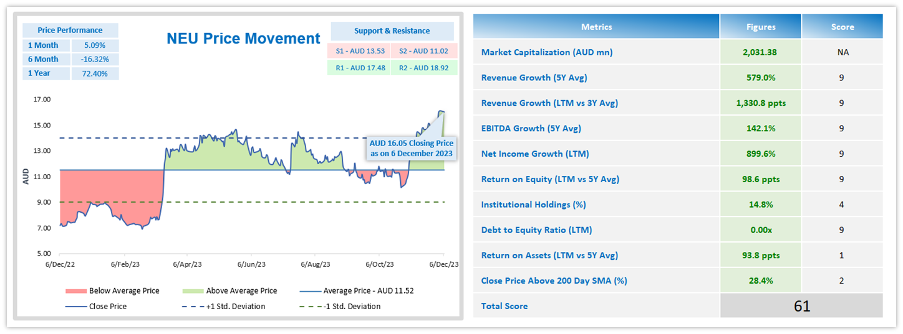Click the AUD 16.05 Closing Price callout

coord(412,149)
